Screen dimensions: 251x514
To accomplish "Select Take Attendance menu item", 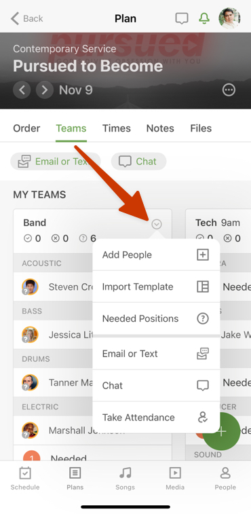I will [x=156, y=418].
